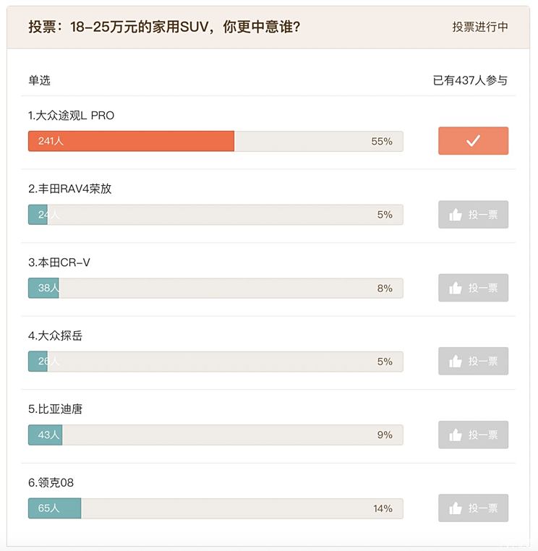Click the poll title about 家用SUV

pos(164,27)
